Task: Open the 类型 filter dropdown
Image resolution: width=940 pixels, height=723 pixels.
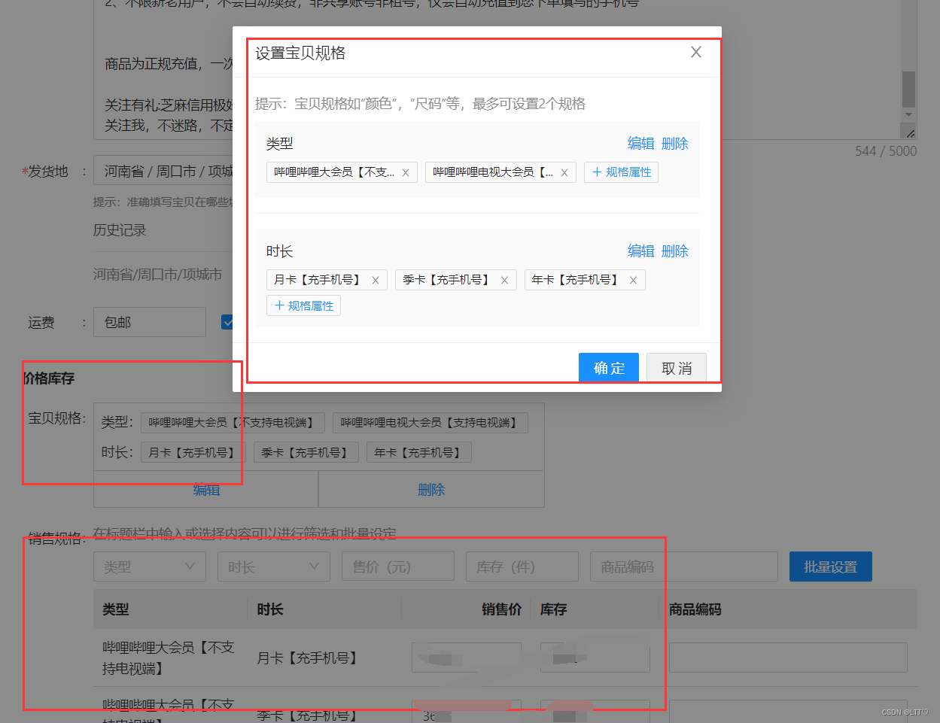Action: [150, 567]
